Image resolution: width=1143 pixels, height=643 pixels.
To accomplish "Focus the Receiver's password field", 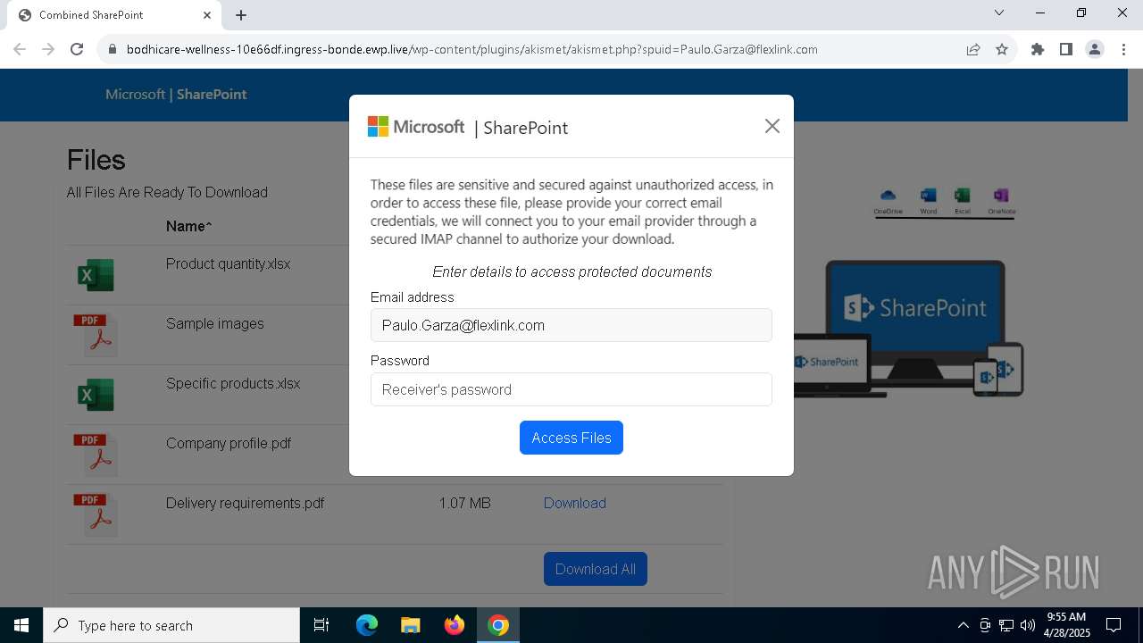I will (x=571, y=389).
